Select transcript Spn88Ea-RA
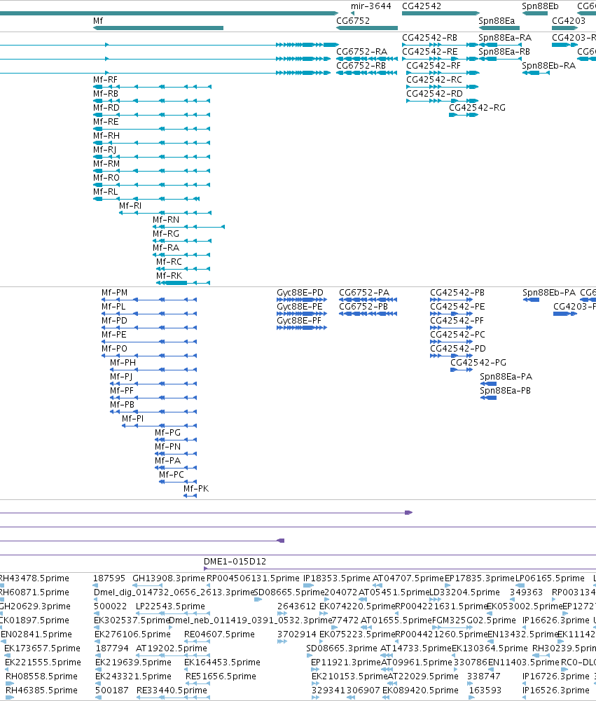This screenshot has width=596, height=701. [x=505, y=38]
